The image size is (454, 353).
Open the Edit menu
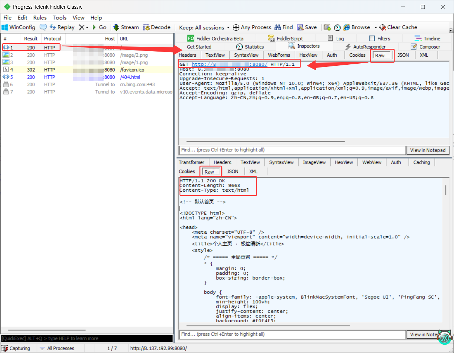coord(23,18)
